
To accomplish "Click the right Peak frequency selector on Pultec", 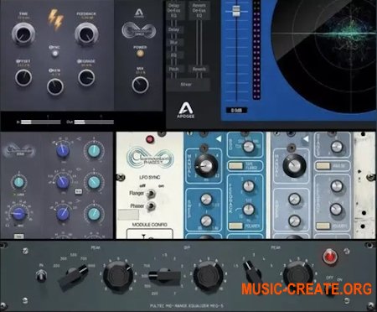I will (x=252, y=272).
